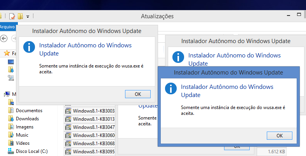Click the Music folder icon
Viewport: 306px width, 156px height.
pos(11,135)
